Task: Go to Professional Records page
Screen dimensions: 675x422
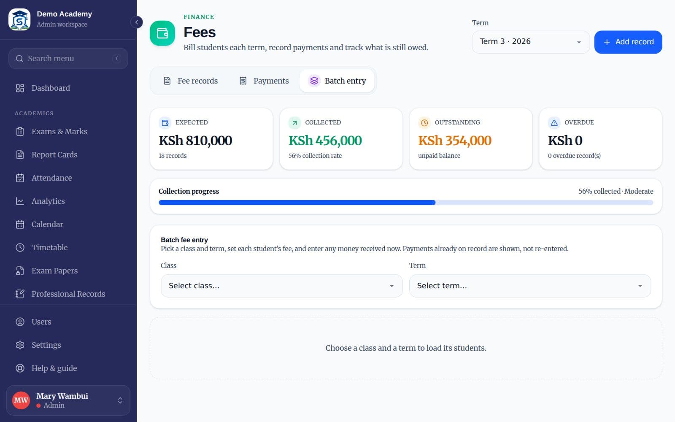Action: (68, 294)
